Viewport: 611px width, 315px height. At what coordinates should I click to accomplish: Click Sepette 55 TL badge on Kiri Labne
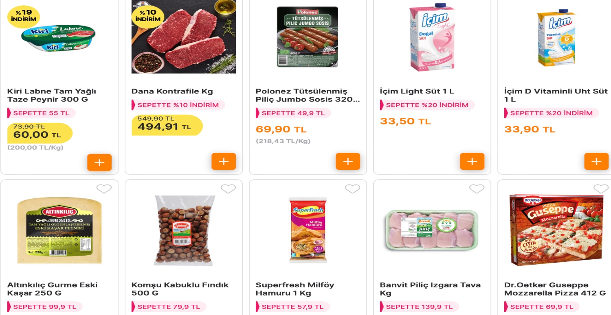pyautogui.click(x=41, y=113)
